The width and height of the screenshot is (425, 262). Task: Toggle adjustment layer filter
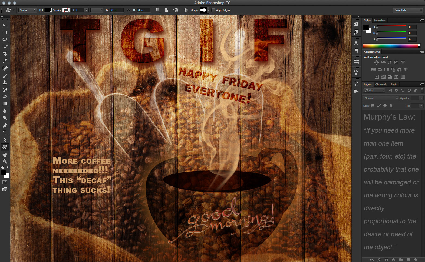(396, 90)
